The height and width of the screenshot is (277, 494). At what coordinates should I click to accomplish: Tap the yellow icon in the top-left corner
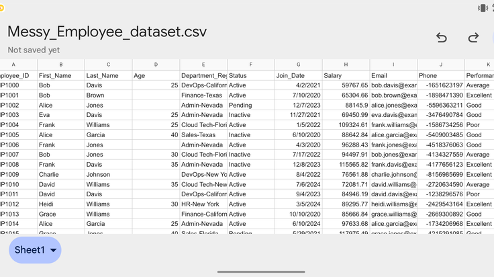point(1,8)
